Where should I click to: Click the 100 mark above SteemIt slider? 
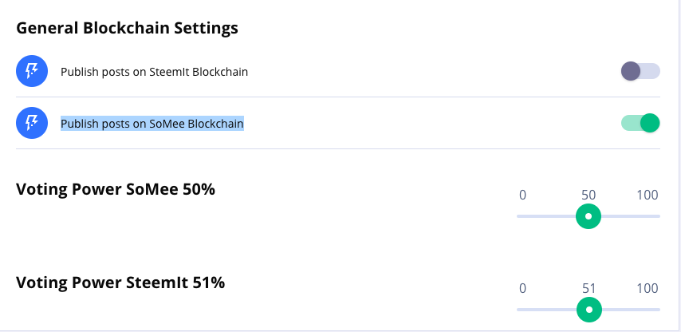click(x=647, y=288)
